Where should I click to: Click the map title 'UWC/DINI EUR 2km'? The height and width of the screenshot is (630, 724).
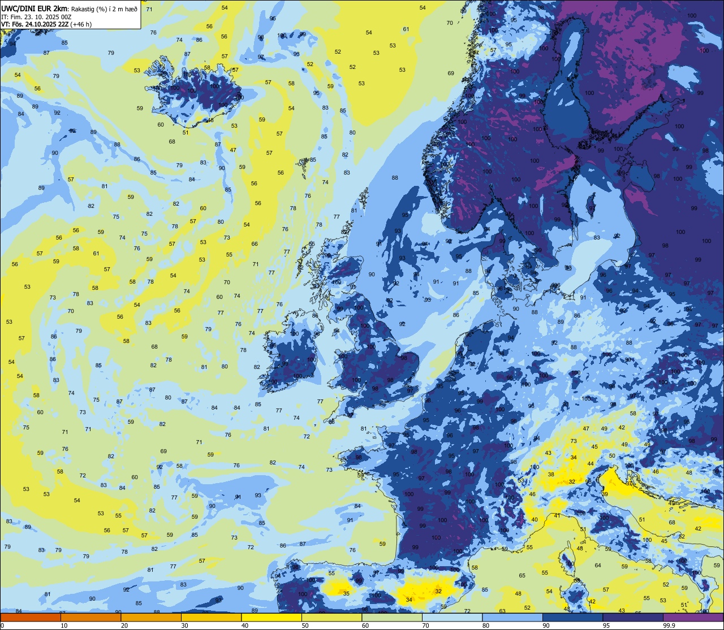(x=34, y=8)
